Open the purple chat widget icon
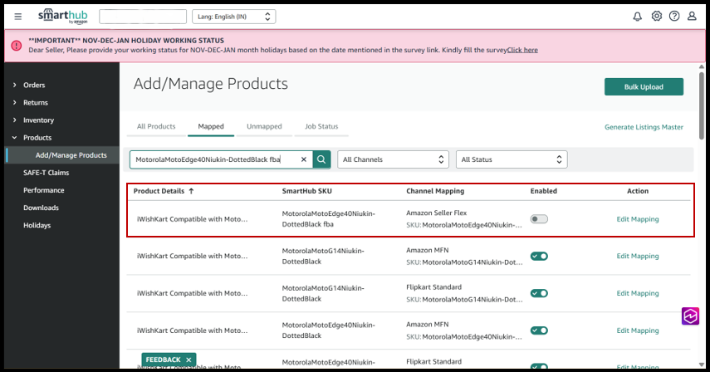 click(690, 316)
